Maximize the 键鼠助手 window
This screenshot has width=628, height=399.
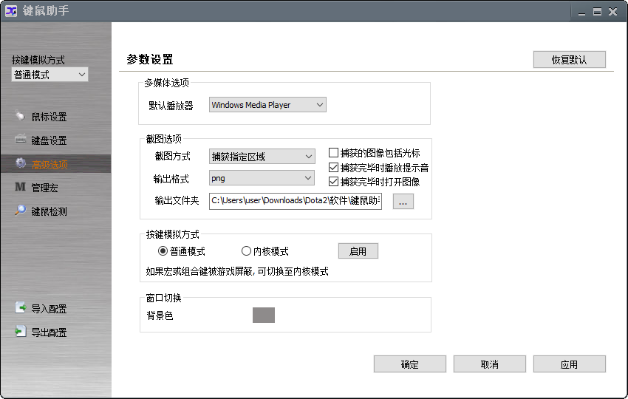click(597, 12)
